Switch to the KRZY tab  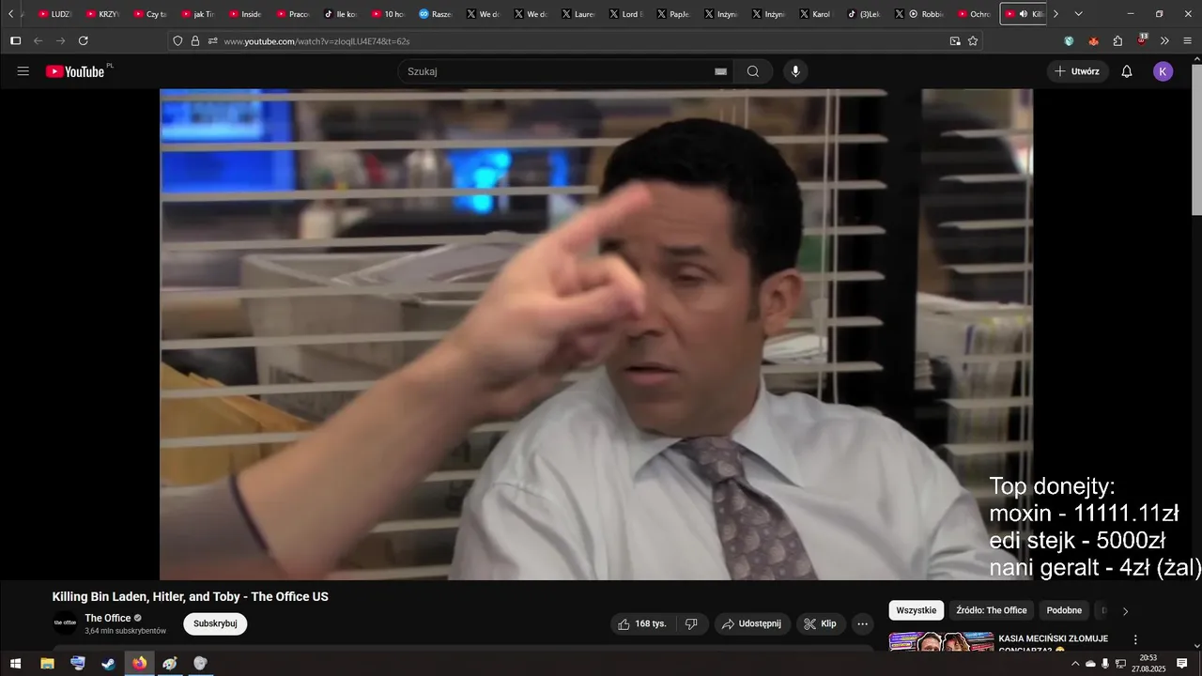coord(102,14)
